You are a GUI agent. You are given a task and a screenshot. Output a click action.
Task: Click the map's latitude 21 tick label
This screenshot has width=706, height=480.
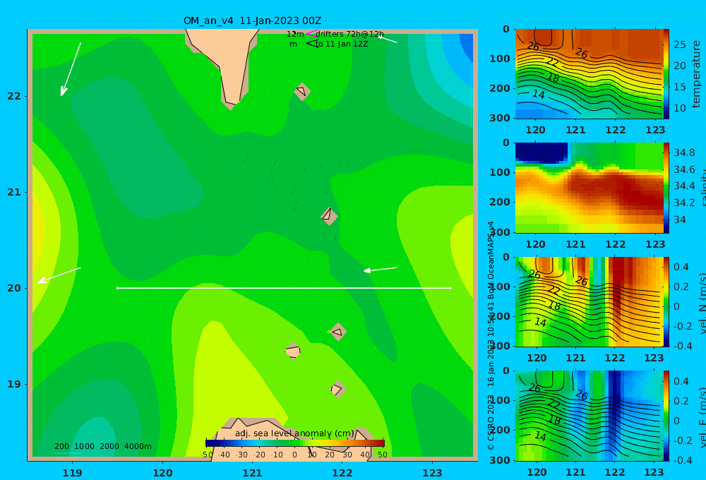14,192
